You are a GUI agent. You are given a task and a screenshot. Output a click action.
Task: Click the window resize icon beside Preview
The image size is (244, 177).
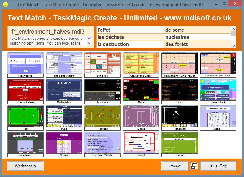194,166
